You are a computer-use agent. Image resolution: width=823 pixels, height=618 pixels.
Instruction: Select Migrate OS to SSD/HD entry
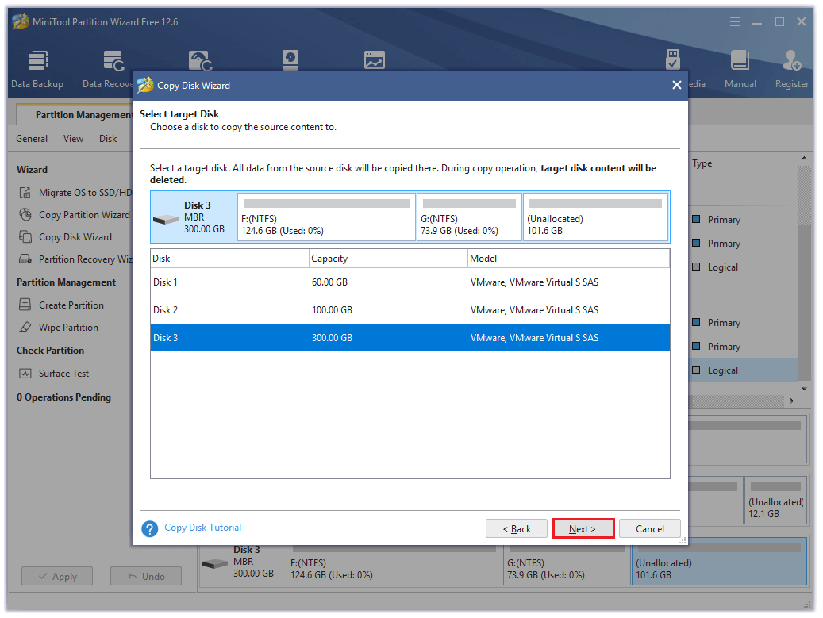click(85, 193)
